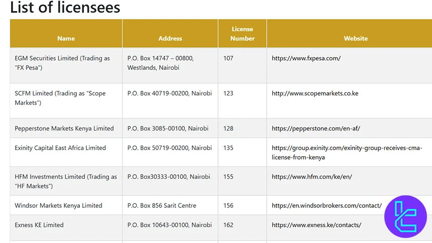Image resolution: width=432 pixels, height=243 pixels.
Task: Open the fxpesa.com website link
Action: (306, 58)
